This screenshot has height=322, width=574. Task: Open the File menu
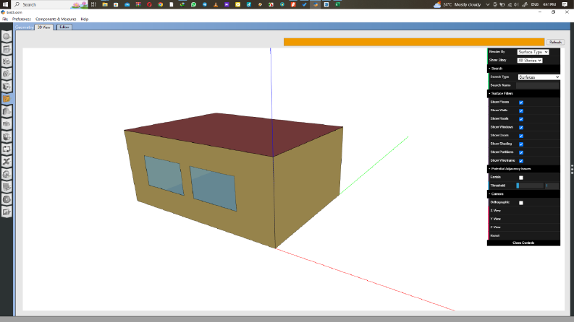tap(5, 19)
